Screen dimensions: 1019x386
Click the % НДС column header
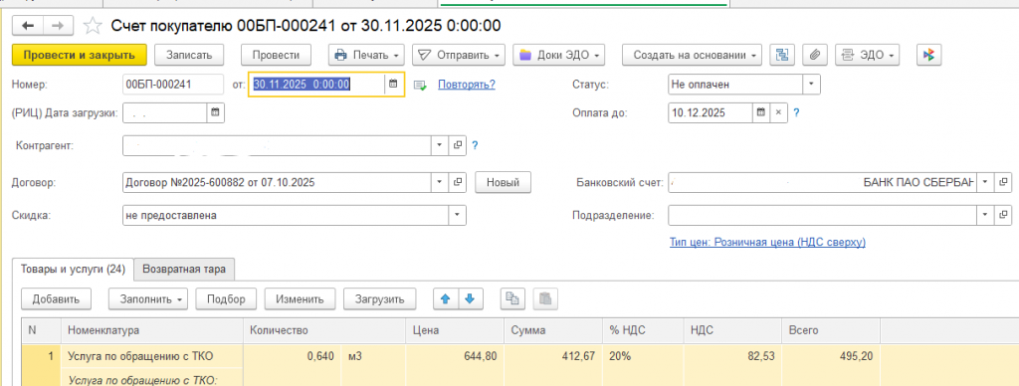pos(643,330)
